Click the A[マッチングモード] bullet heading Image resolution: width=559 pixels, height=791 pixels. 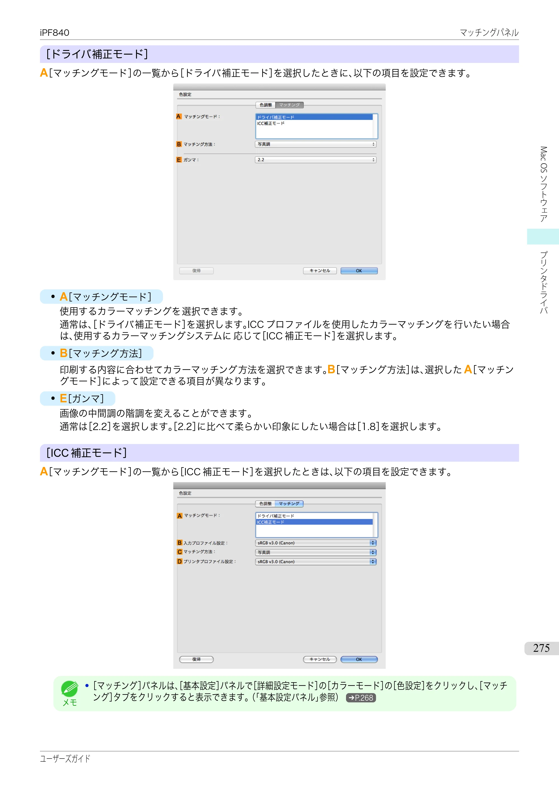coord(105,297)
